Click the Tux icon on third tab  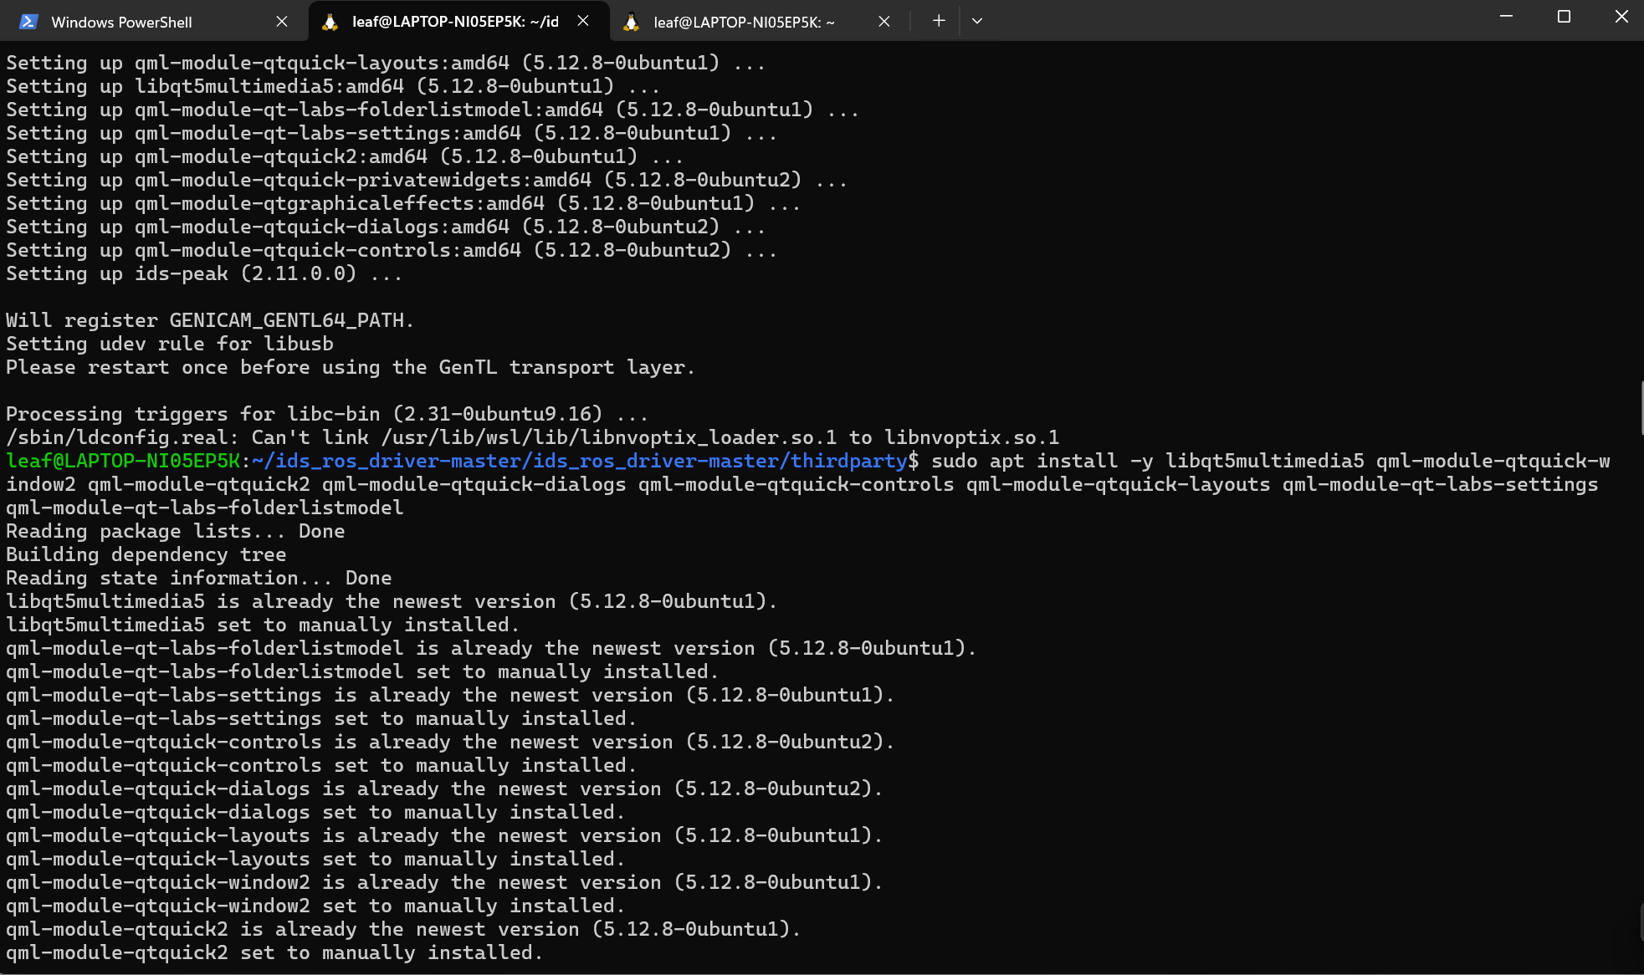click(x=632, y=22)
